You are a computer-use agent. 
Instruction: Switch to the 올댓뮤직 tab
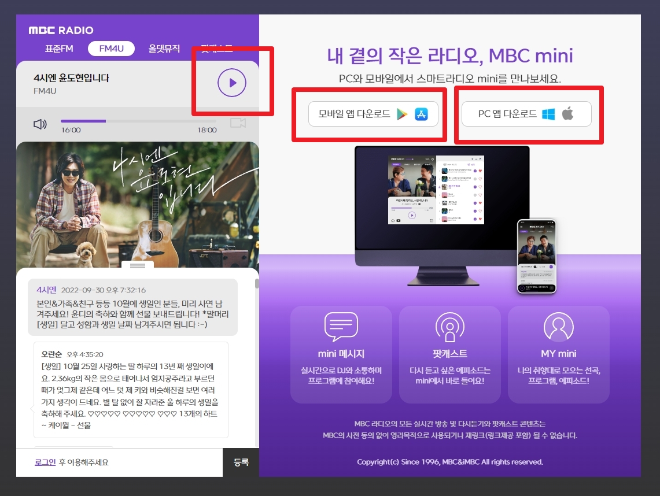pos(164,49)
